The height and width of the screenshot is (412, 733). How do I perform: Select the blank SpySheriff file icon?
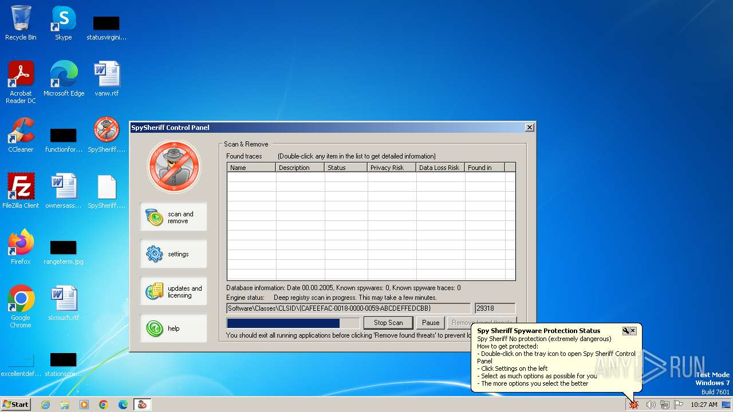point(107,191)
